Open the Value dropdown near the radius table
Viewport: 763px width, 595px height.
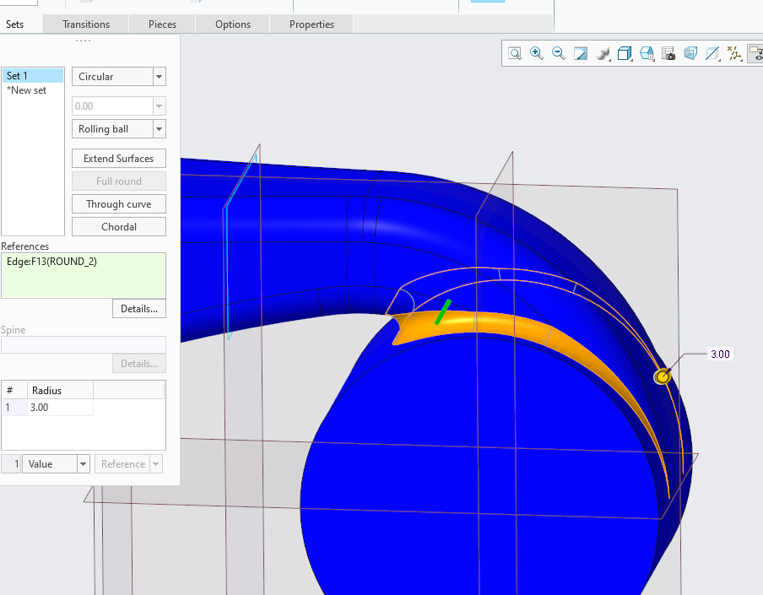[x=56, y=463]
